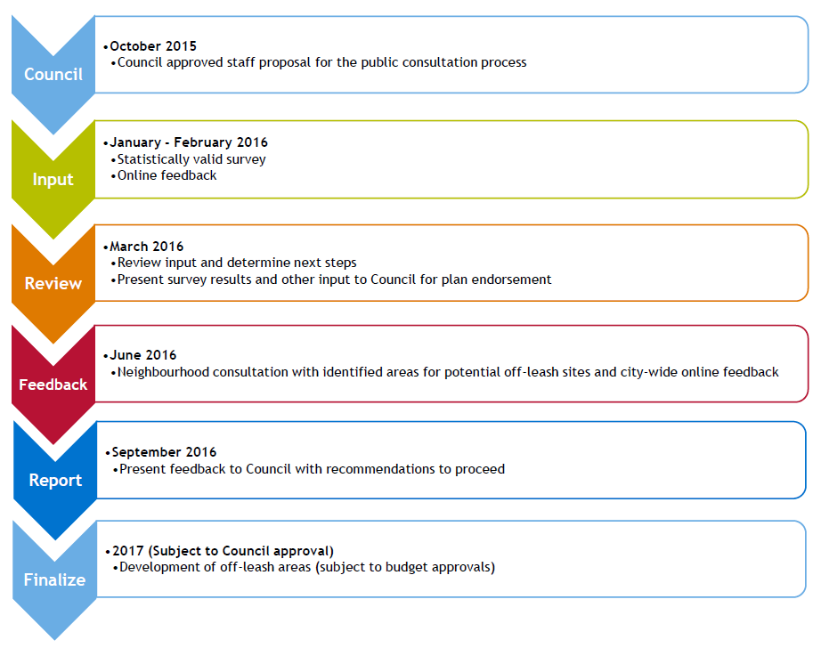This screenshot has height=648, width=821.
Task: Click the green Input chevron arrow
Action: [x=53, y=179]
